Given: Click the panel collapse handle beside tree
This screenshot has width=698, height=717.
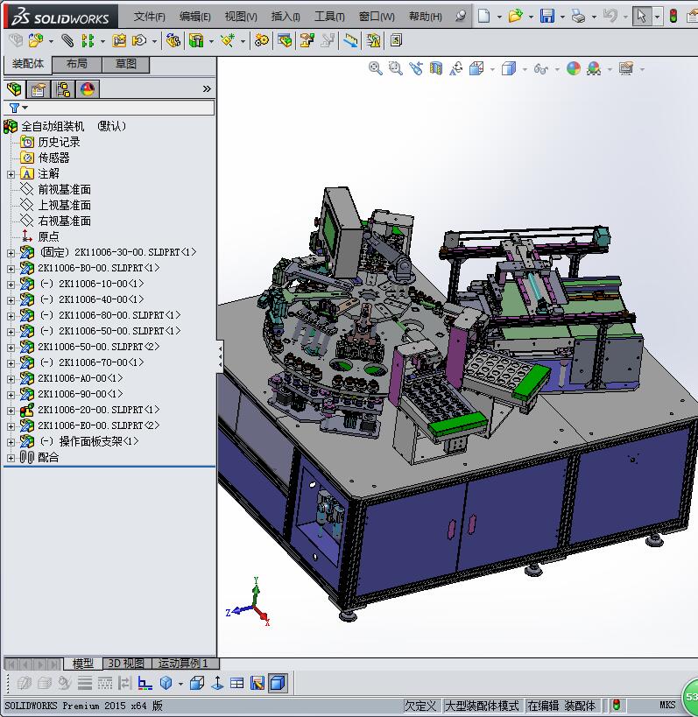Looking at the screenshot, I should (x=220, y=357).
